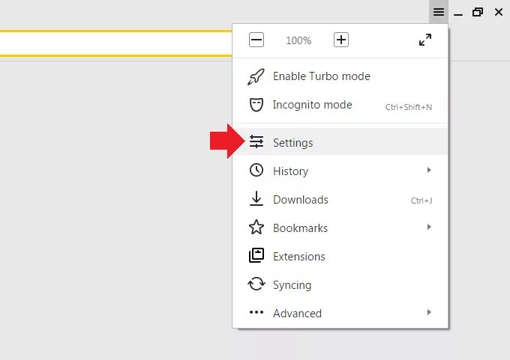The width and height of the screenshot is (510, 360).
Task: Click the rocket Turbo mode icon
Action: pos(256,76)
